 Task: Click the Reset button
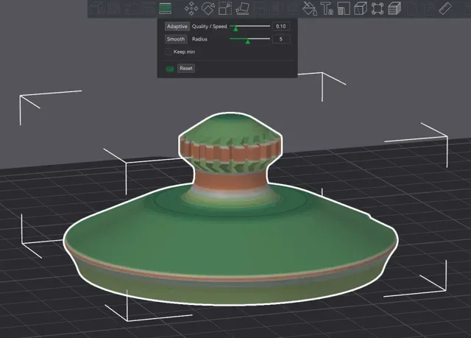(186, 68)
